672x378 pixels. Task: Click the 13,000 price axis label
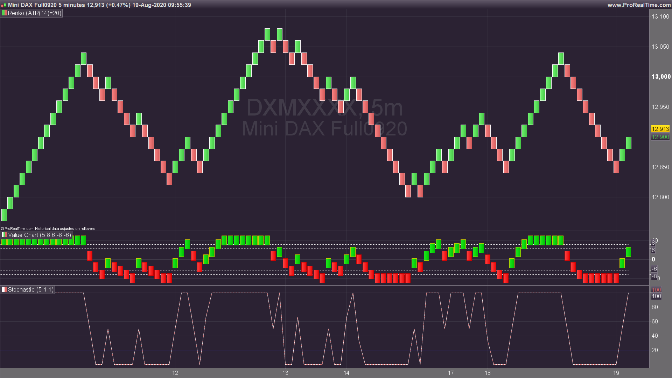tap(661, 77)
